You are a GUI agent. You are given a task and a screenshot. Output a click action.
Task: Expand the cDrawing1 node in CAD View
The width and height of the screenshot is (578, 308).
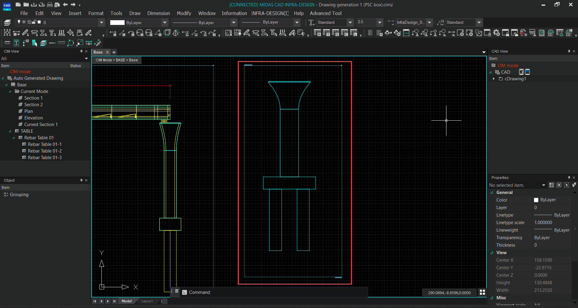(494, 79)
